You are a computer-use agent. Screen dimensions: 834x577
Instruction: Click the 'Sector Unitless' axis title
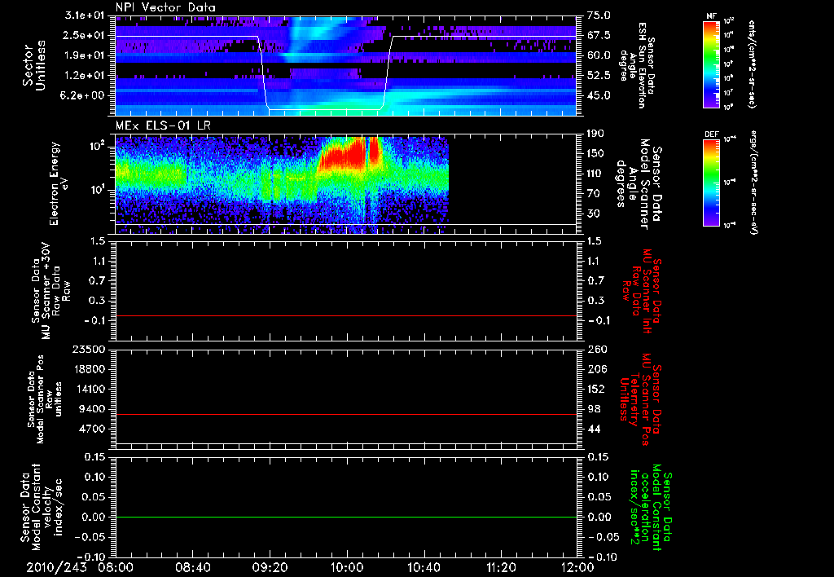click(34, 65)
